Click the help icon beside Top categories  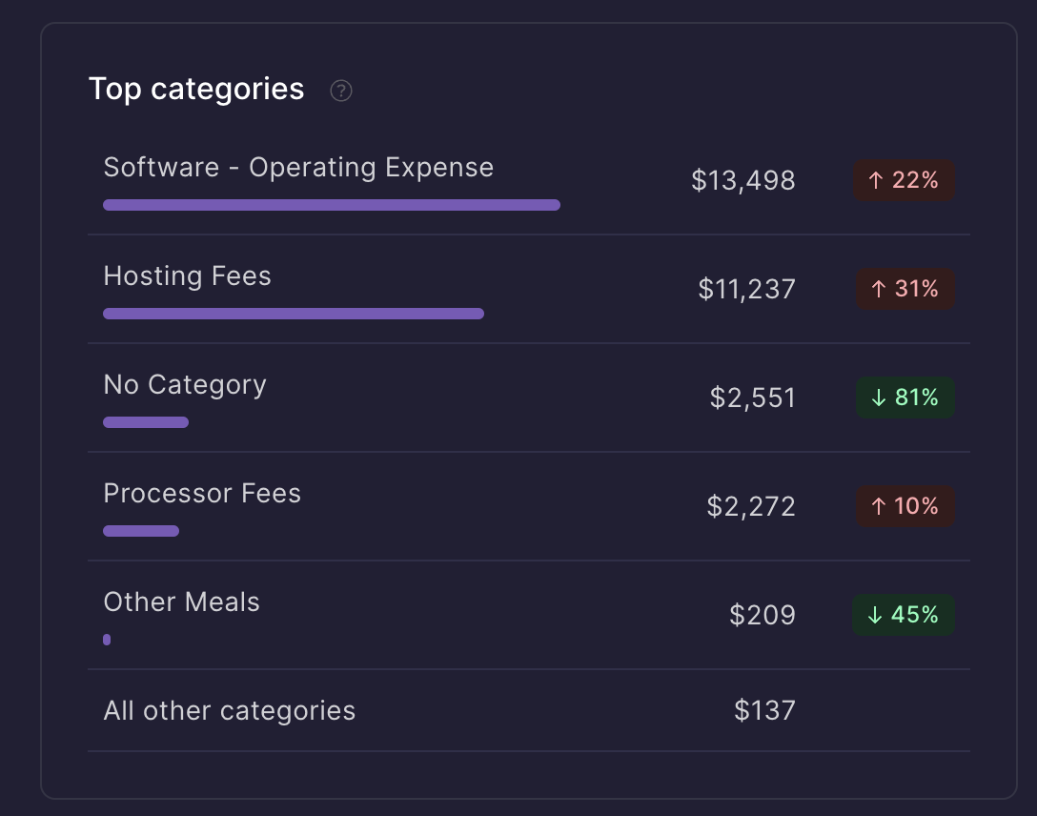tap(341, 91)
